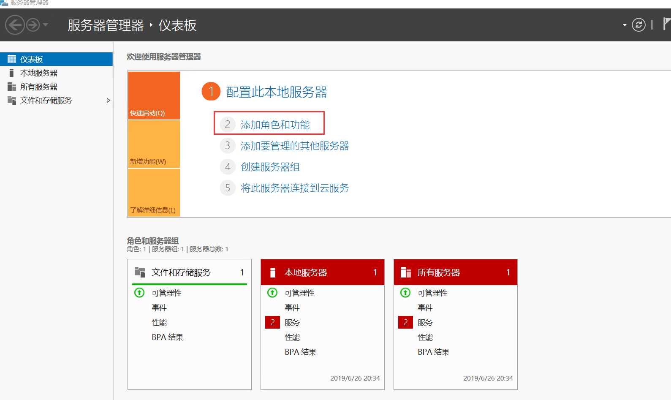Screen dimensions: 671x400
Task: Open the 所有服务器 red tile header
Action: click(x=456, y=272)
